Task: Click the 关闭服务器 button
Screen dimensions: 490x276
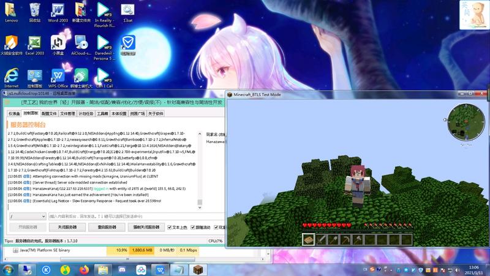Action: click(x=67, y=227)
